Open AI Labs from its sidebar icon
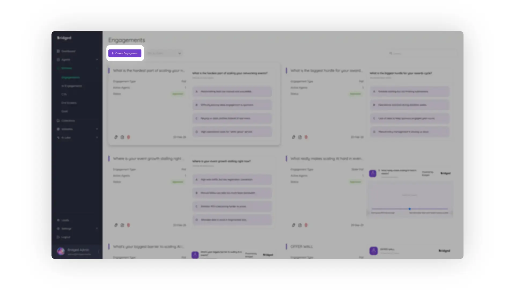Image resolution: width=515 pixels, height=290 pixels. coord(58,137)
